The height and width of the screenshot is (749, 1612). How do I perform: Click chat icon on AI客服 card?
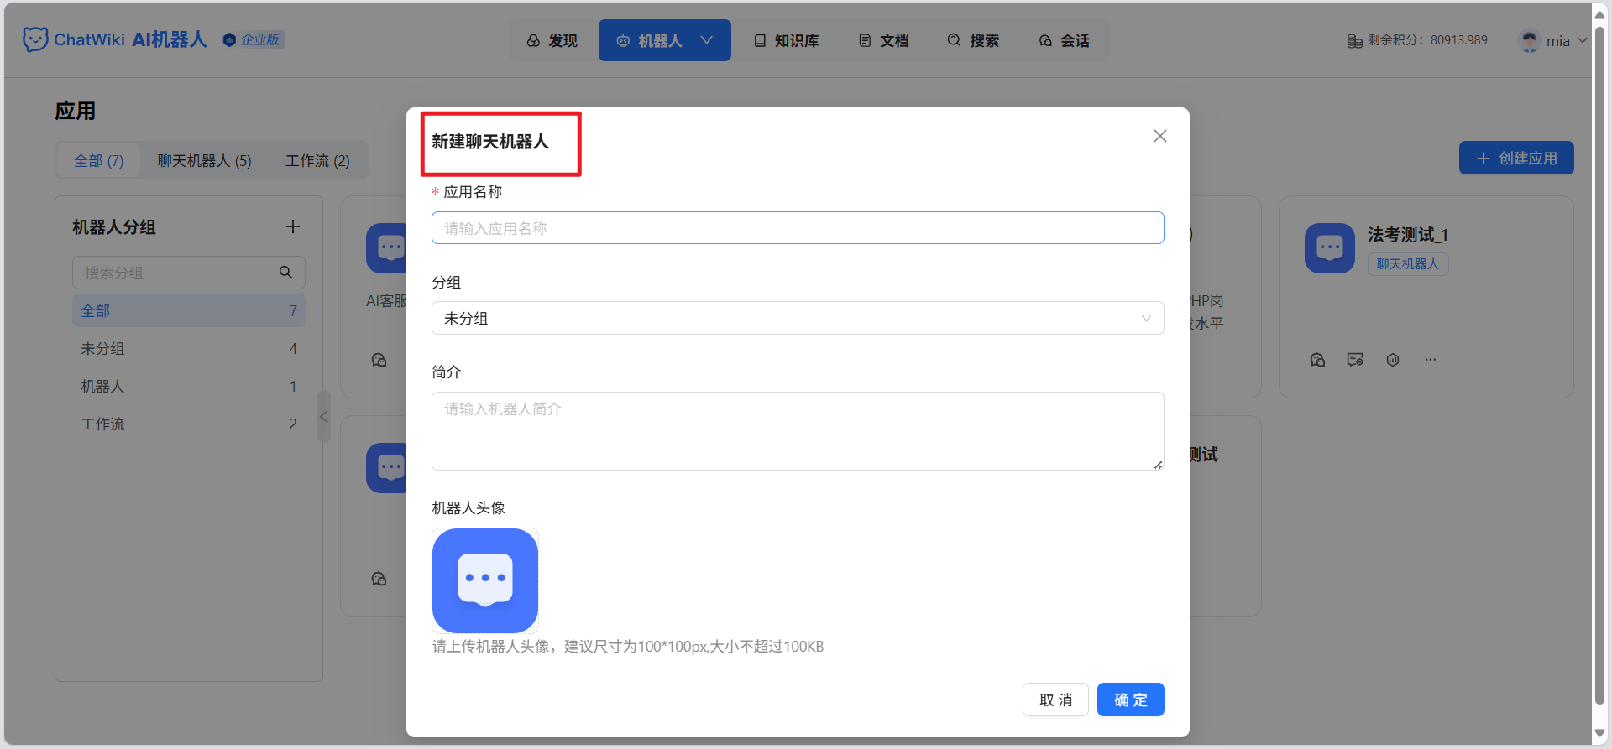(x=379, y=360)
